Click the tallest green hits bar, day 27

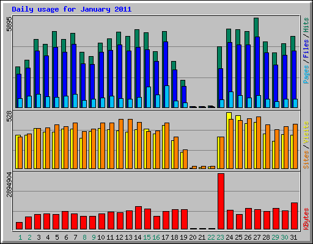tap(256, 27)
